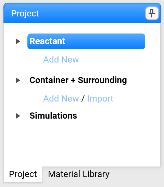164x187 pixels.
Task: Expand the Reactant tree node arrow
Action: point(18,41)
